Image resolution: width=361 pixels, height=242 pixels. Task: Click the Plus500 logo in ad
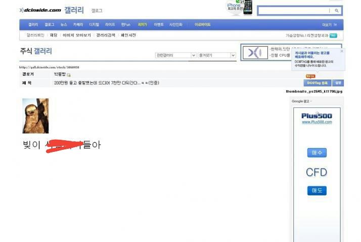point(317,116)
